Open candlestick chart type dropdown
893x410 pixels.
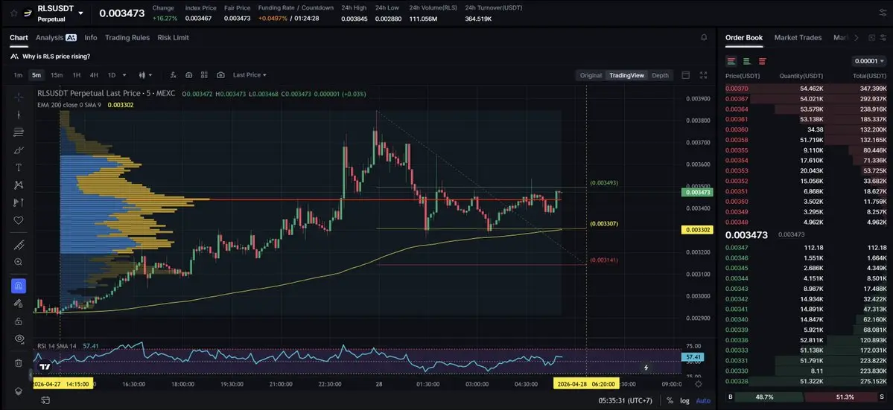[145, 75]
